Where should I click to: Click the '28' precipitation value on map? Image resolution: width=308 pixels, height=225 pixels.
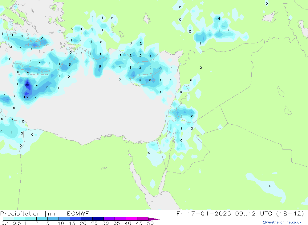pyautogui.click(x=27, y=85)
